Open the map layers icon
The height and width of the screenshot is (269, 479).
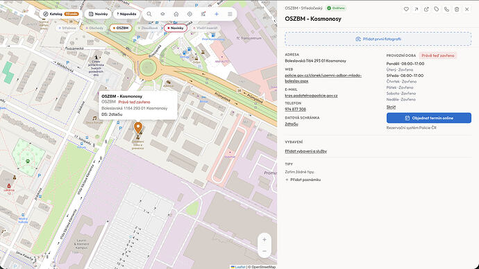(162, 14)
